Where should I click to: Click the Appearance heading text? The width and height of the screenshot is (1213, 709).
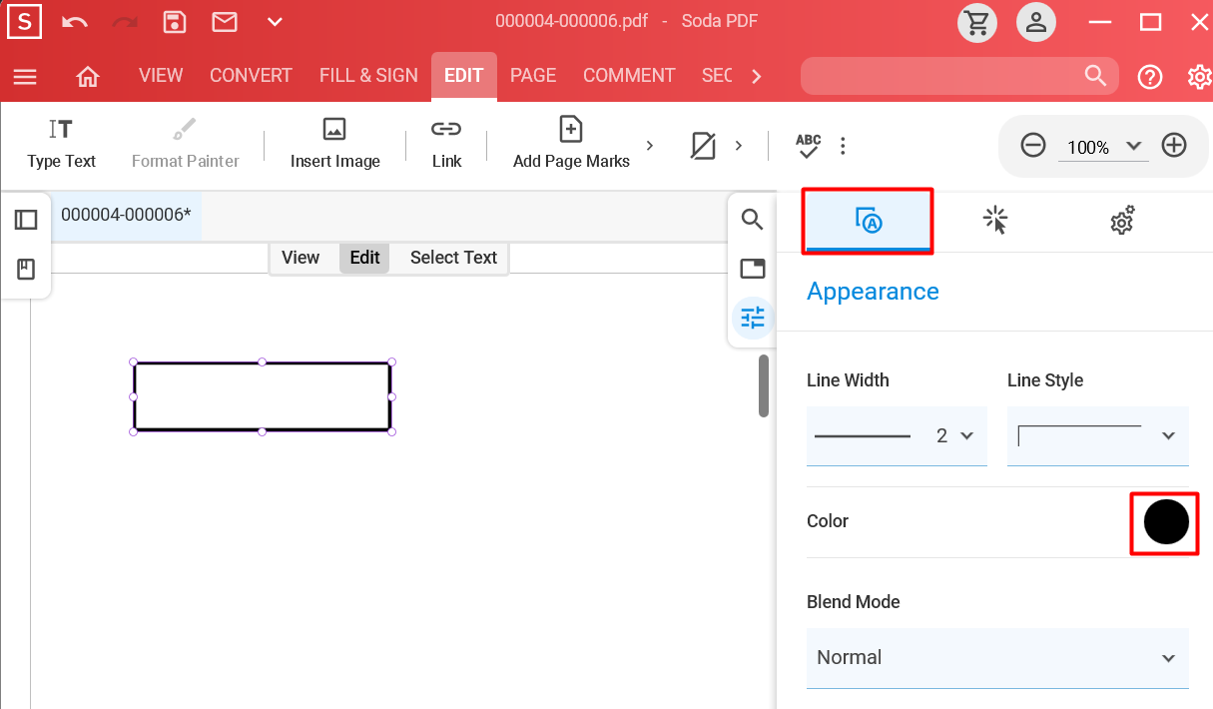tap(873, 292)
